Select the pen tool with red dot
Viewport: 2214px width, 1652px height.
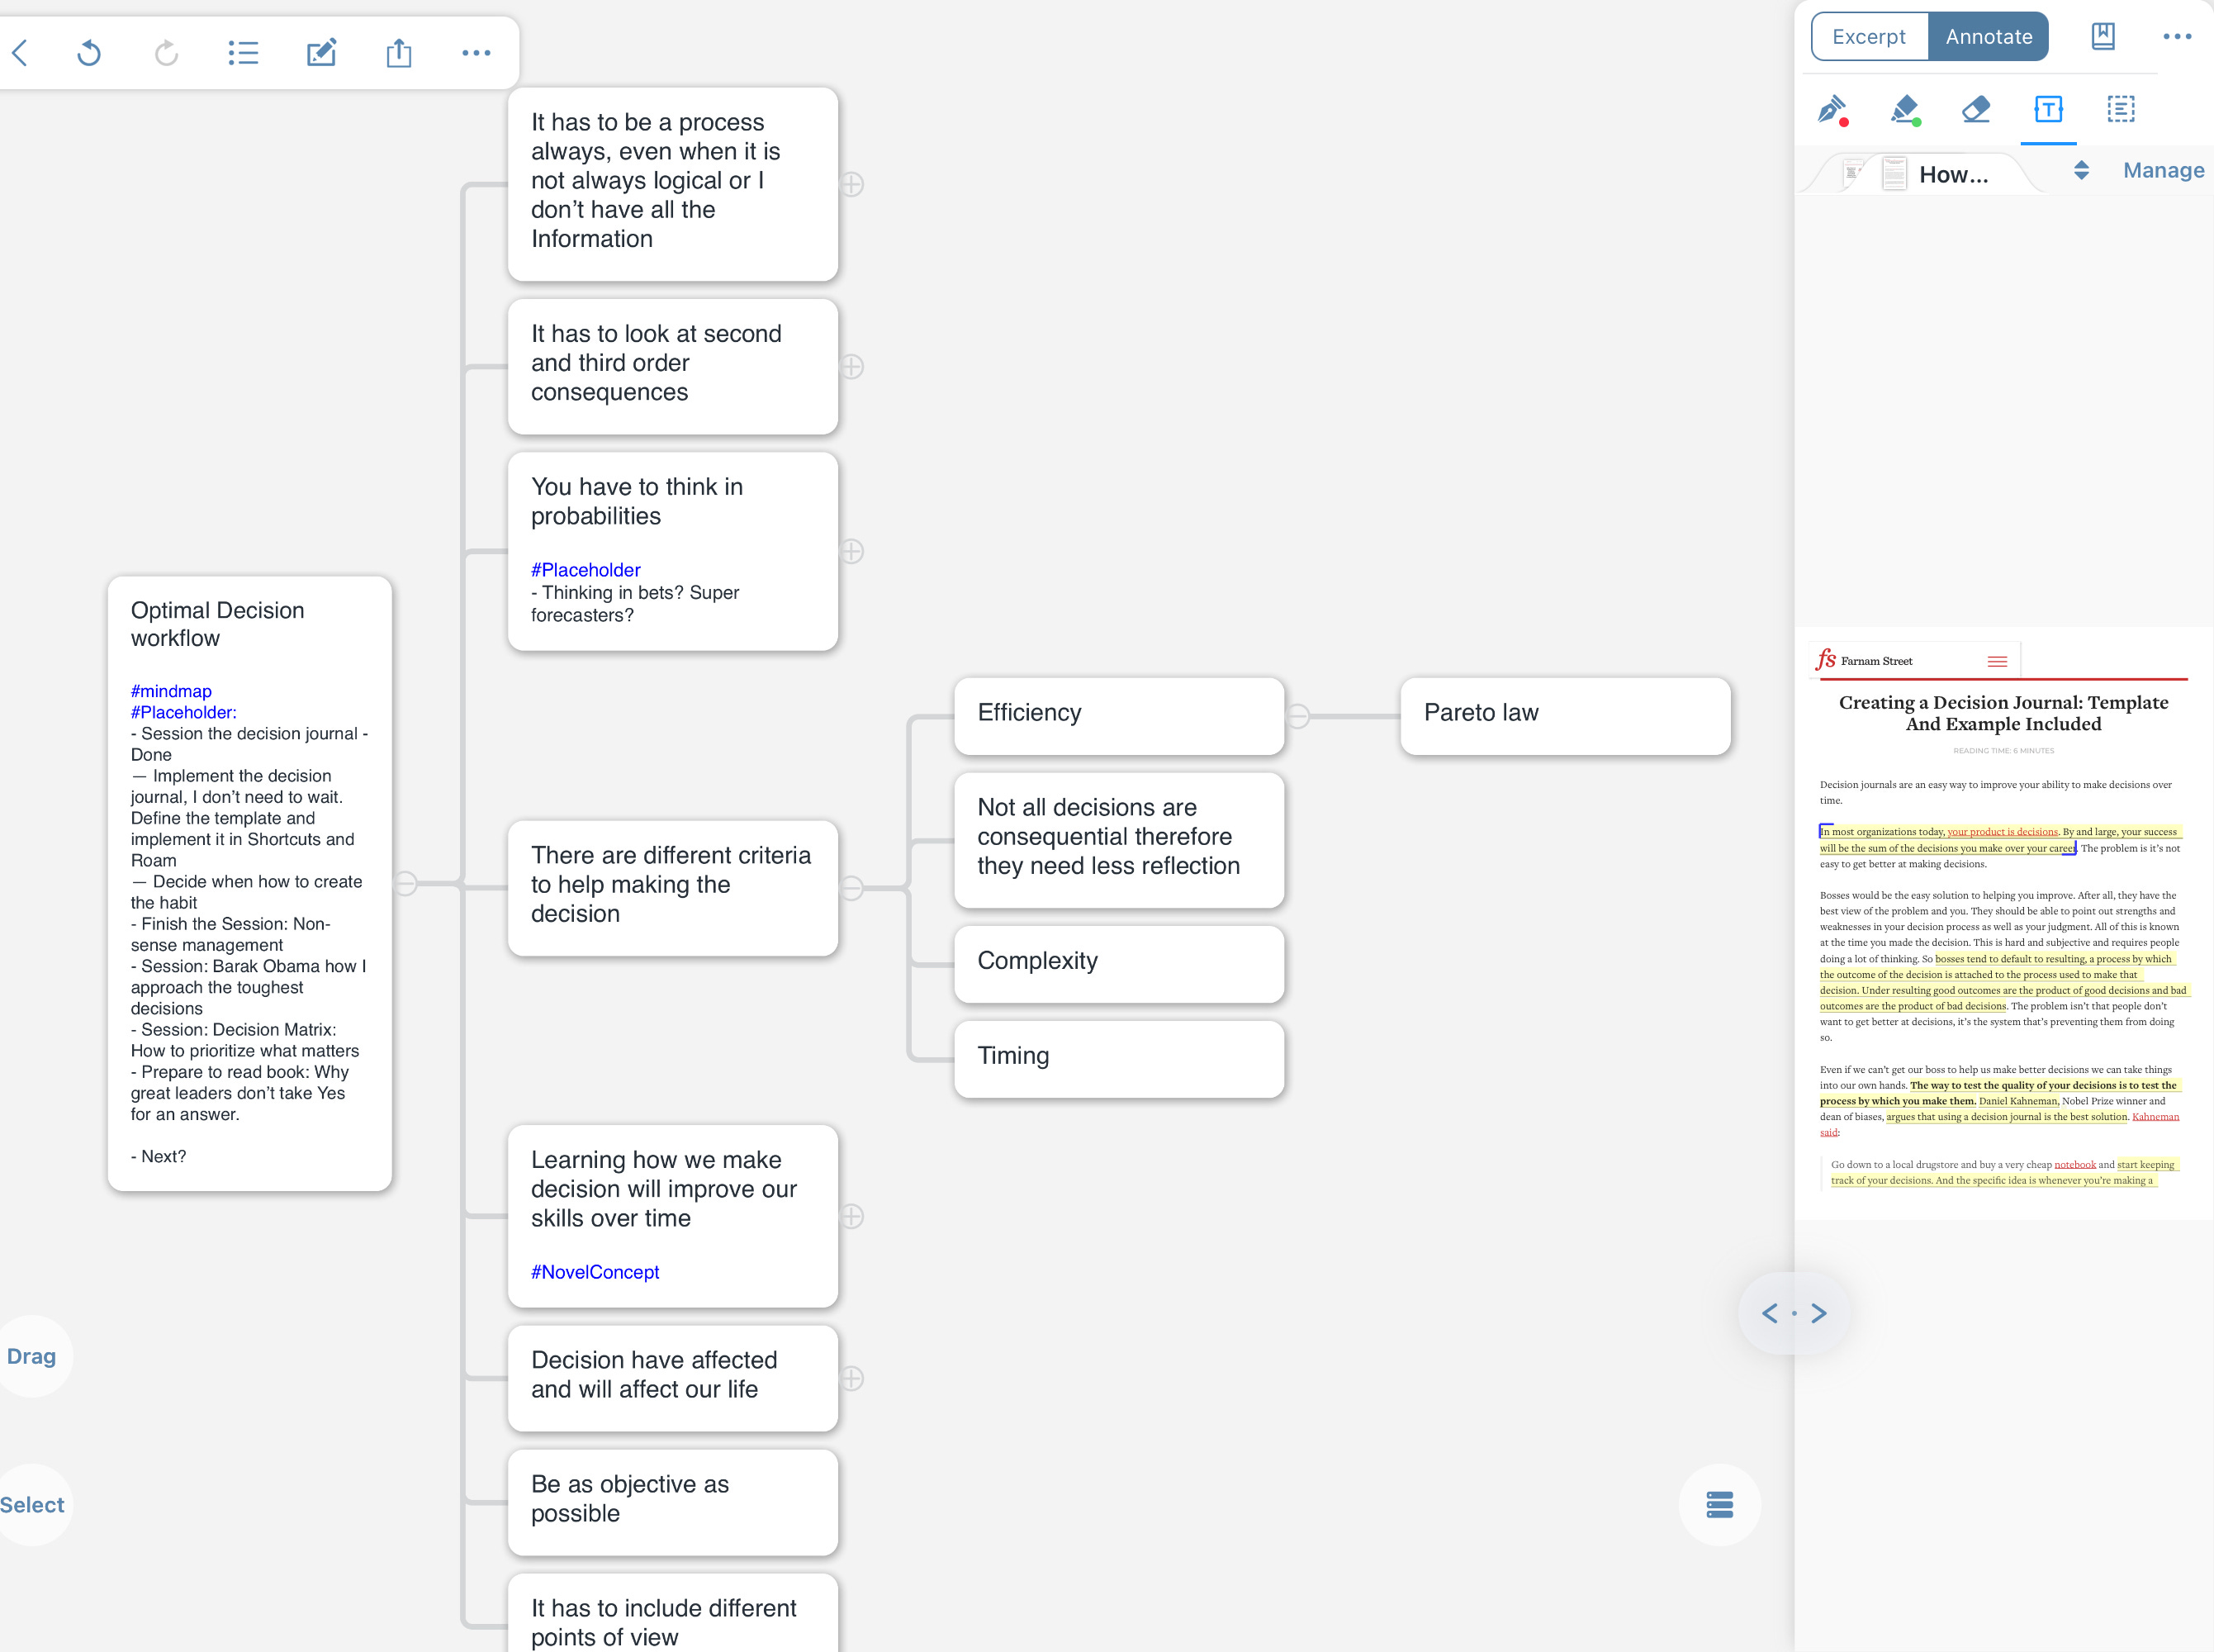(x=1832, y=109)
